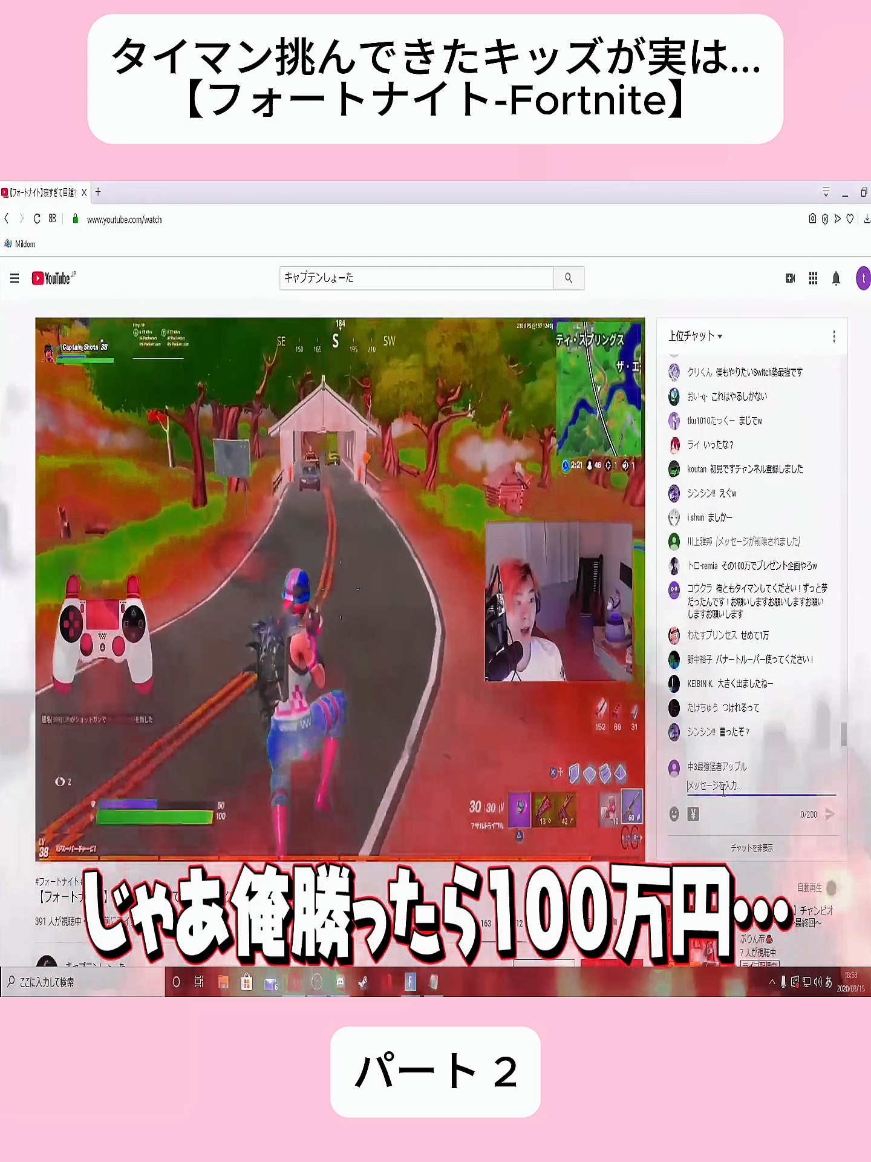Send the chat message with the arrow icon
871x1162 pixels.
(830, 814)
